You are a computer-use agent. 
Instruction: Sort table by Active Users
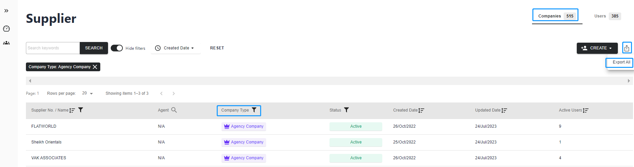click(x=586, y=110)
